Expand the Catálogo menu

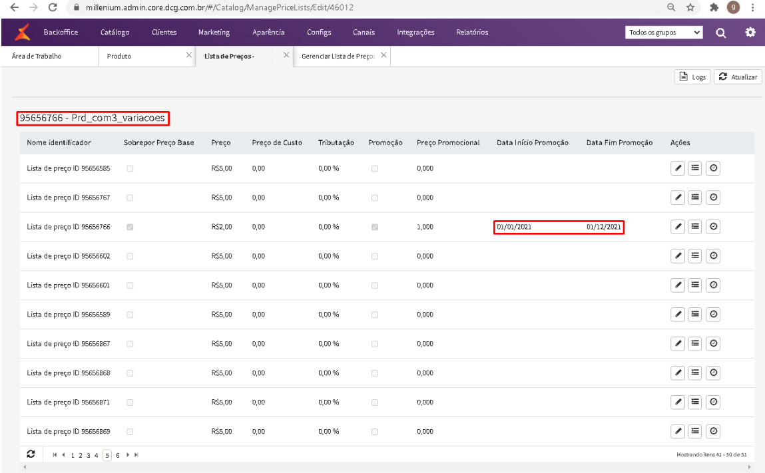[x=115, y=32]
